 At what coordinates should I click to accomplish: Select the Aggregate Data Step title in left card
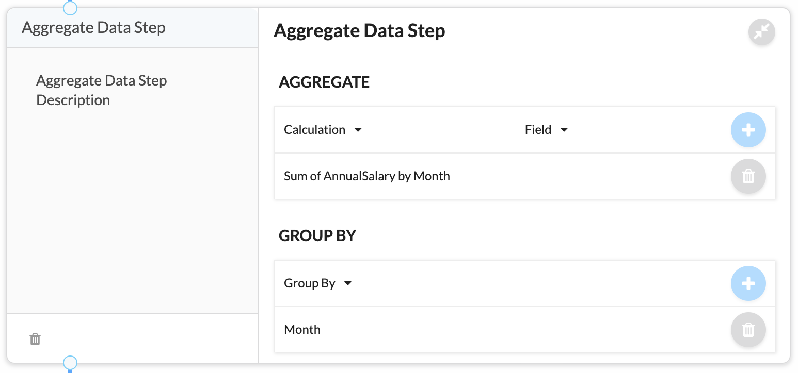coord(93,27)
